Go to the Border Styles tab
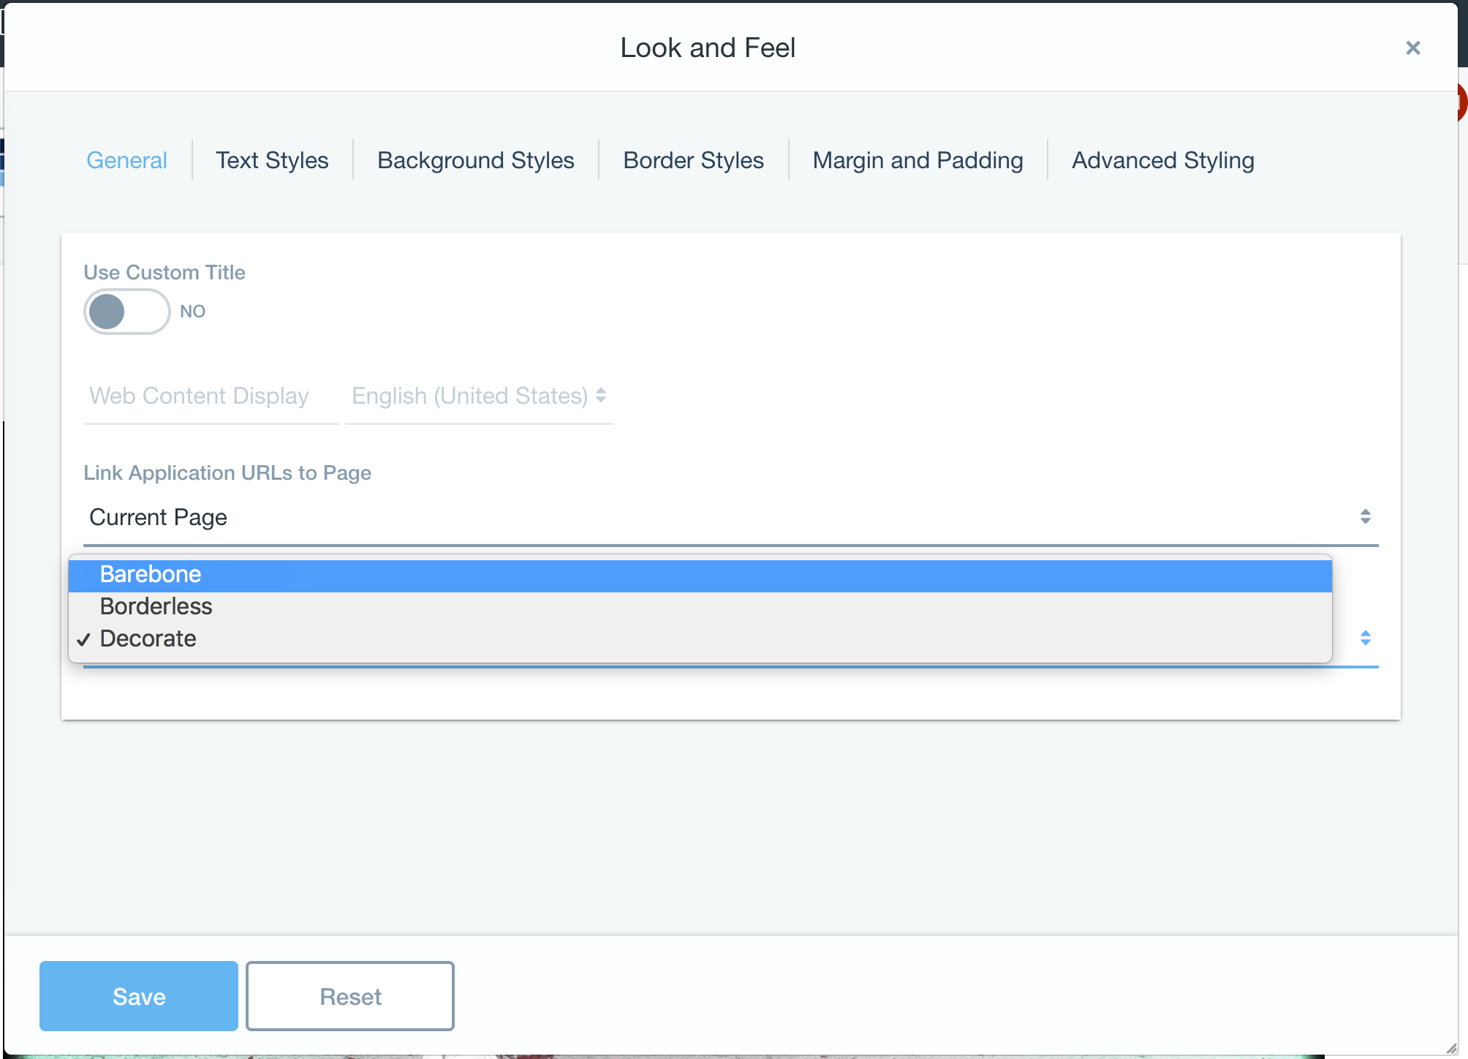The image size is (1468, 1059). pyautogui.click(x=693, y=160)
